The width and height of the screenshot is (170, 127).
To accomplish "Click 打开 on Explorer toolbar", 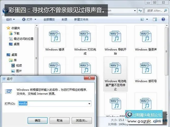I will coord(27,19).
